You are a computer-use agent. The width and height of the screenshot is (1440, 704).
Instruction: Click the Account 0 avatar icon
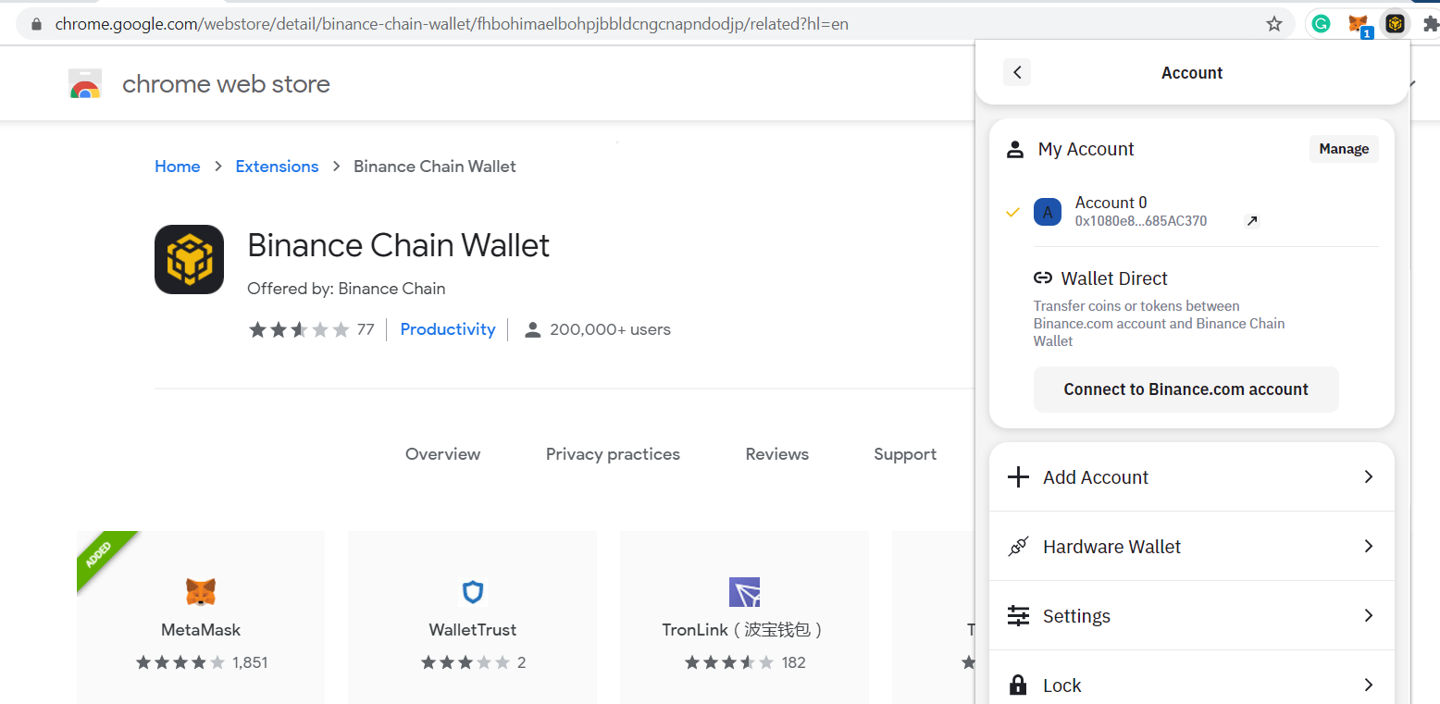pos(1048,212)
